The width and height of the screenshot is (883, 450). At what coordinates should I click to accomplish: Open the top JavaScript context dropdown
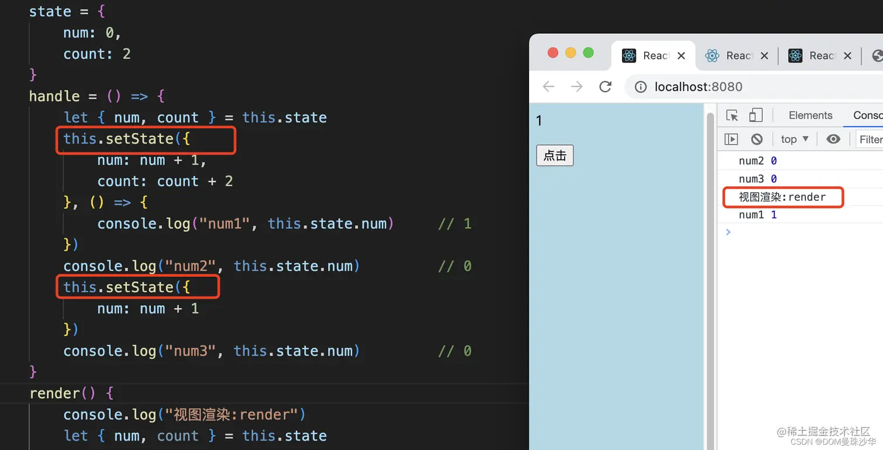tap(795, 139)
